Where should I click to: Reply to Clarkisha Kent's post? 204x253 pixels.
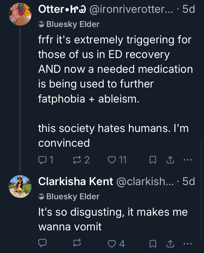click(43, 243)
